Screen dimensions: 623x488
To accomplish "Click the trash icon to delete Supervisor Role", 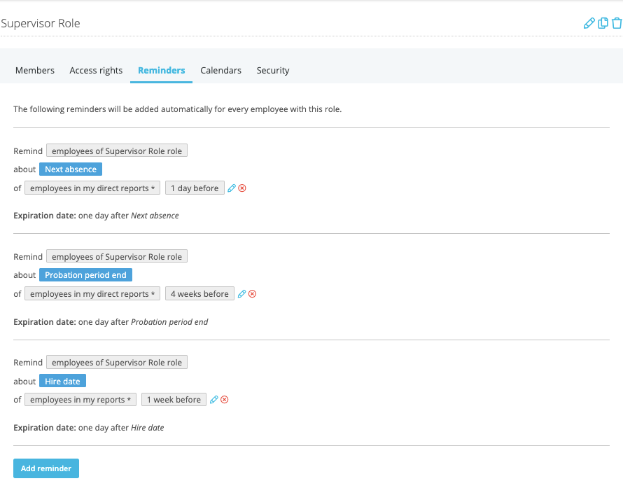I will coord(617,23).
